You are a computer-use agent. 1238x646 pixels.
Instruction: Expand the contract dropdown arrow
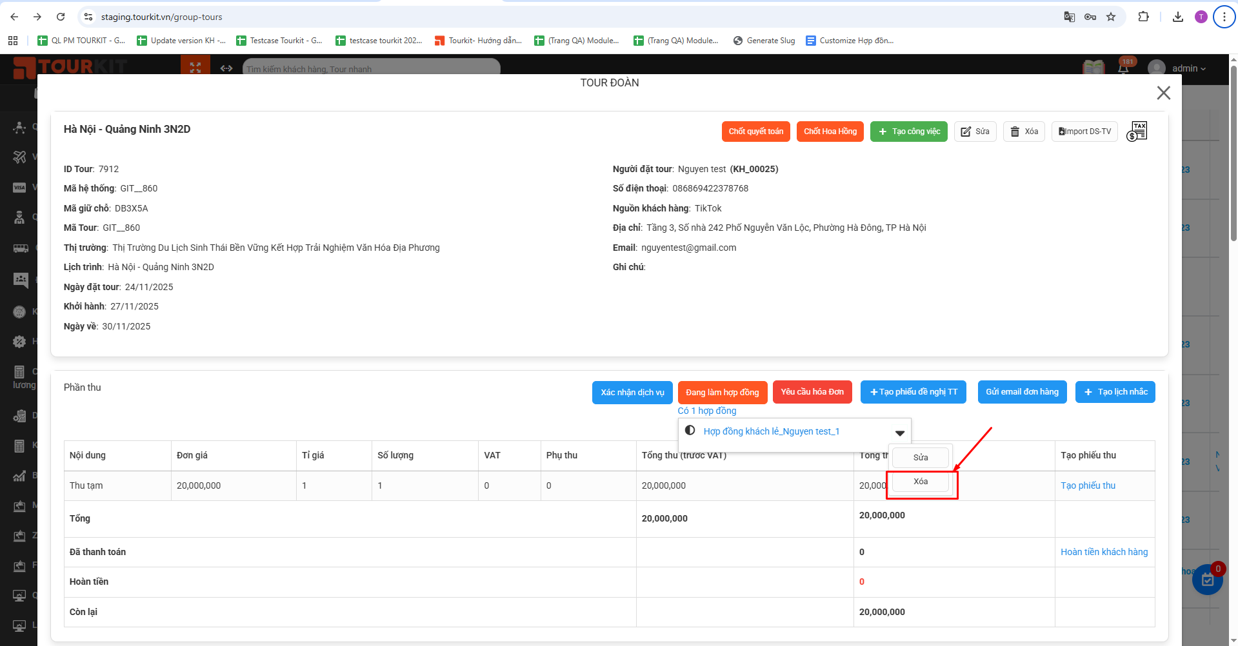click(899, 433)
